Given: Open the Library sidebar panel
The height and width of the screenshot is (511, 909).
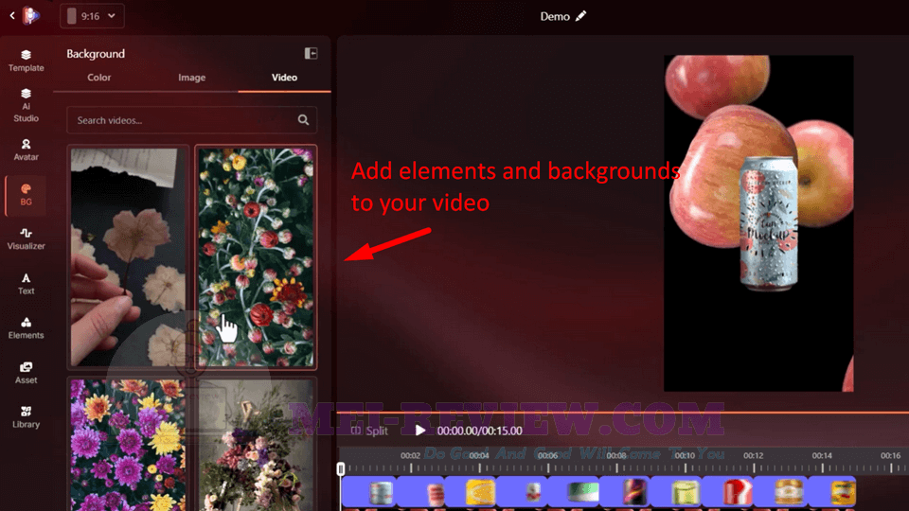Looking at the screenshot, I should tap(27, 417).
